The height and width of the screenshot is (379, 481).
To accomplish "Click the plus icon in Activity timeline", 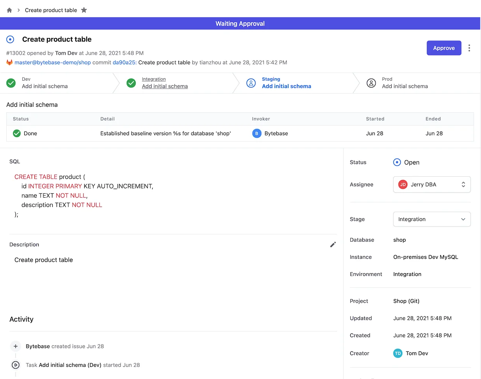I will coord(16,346).
